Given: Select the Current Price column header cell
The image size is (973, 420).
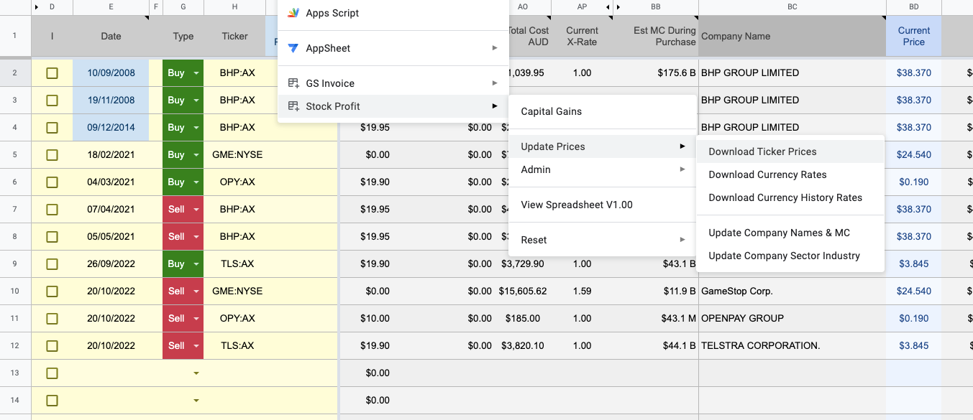Looking at the screenshot, I should [913, 36].
